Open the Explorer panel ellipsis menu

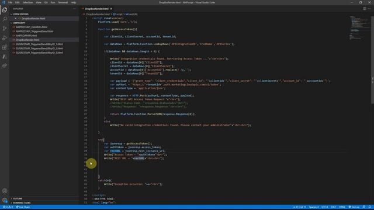74,9
